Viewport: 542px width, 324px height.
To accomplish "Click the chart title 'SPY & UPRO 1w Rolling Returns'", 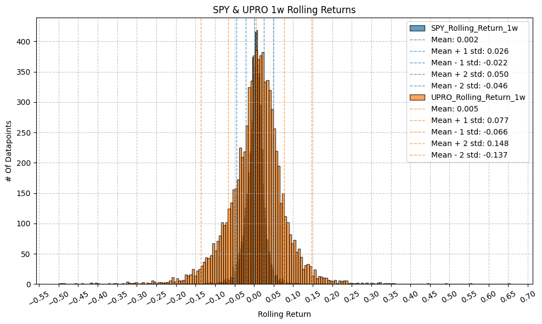I will pos(284,9).
